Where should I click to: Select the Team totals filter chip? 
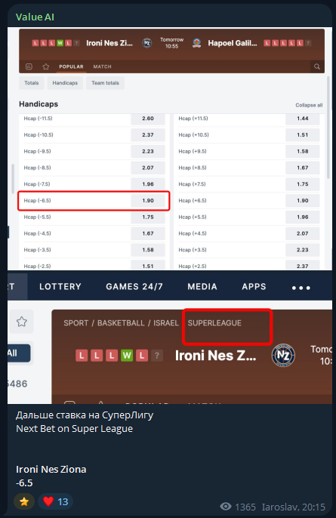pyautogui.click(x=106, y=83)
